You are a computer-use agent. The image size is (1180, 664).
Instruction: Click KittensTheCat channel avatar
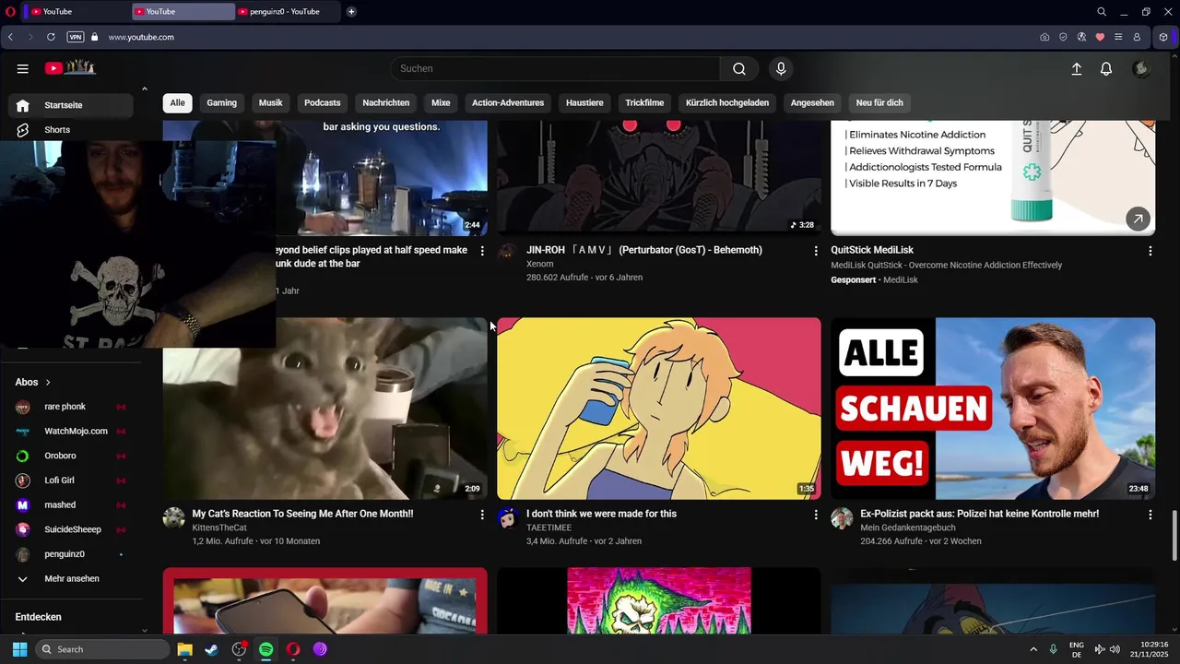174,517
